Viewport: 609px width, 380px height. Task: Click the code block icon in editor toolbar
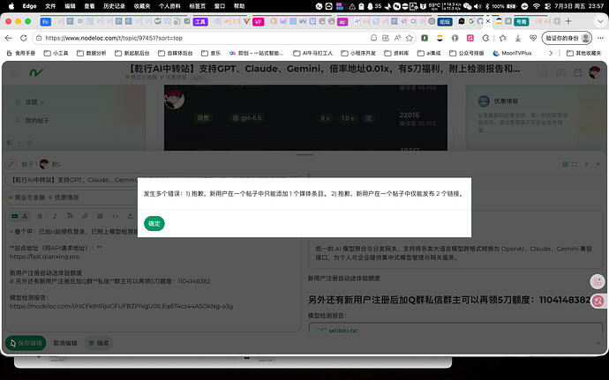(116, 216)
